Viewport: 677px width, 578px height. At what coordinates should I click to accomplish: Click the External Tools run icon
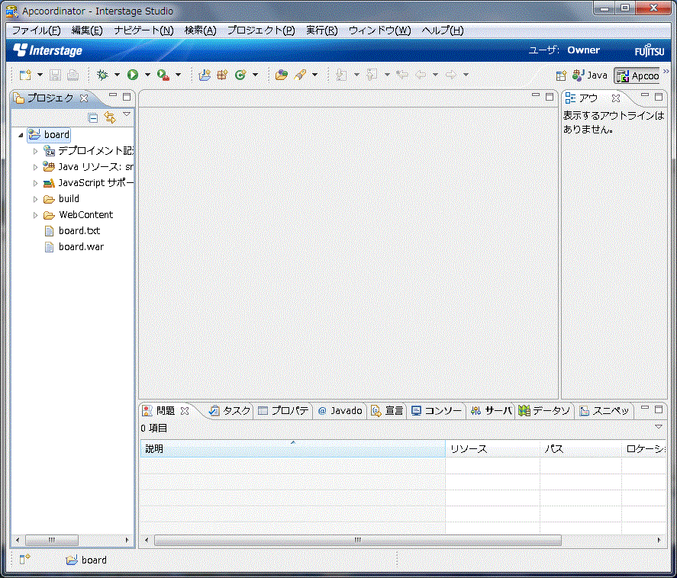(163, 75)
